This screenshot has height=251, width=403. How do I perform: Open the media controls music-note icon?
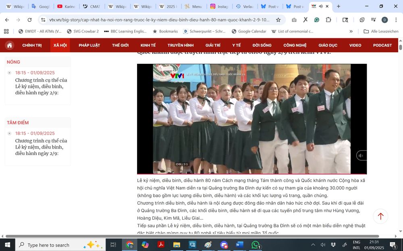click(374, 20)
